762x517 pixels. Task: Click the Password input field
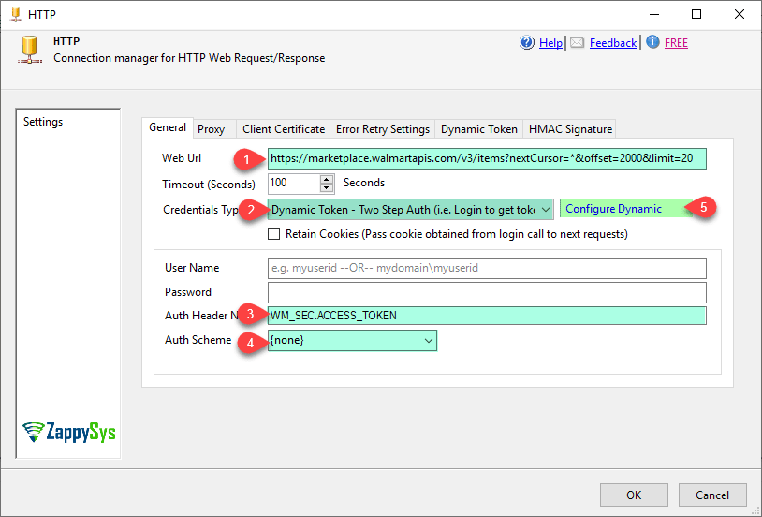(487, 292)
